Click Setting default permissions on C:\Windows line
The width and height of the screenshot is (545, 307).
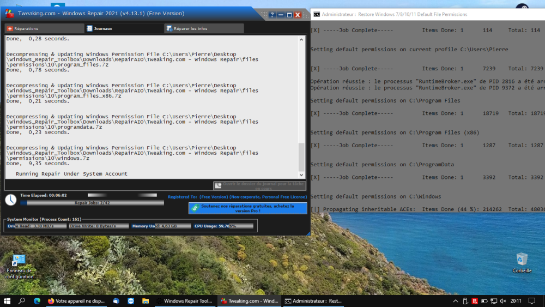point(376,196)
